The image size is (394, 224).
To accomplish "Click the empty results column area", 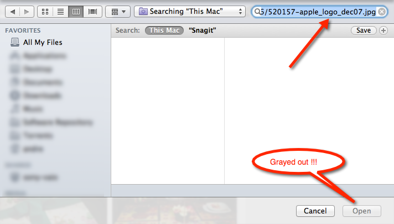I will click(168, 111).
